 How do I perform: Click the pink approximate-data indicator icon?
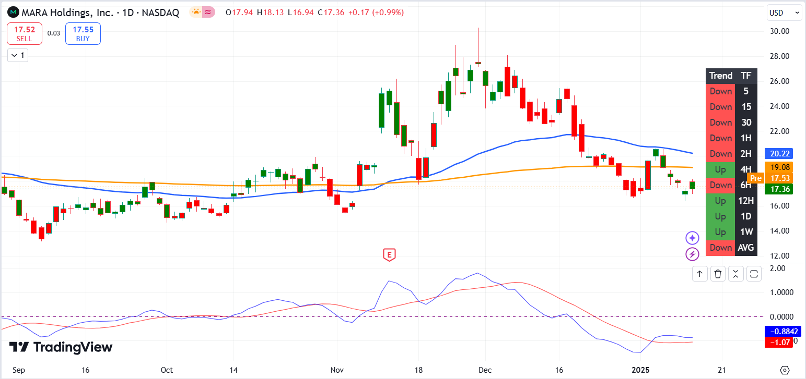[x=208, y=12]
